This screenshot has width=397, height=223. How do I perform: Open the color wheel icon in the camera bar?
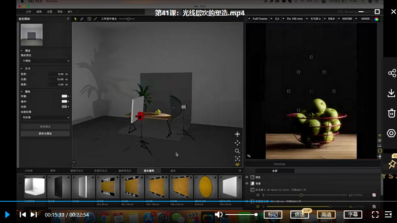(x=376, y=19)
